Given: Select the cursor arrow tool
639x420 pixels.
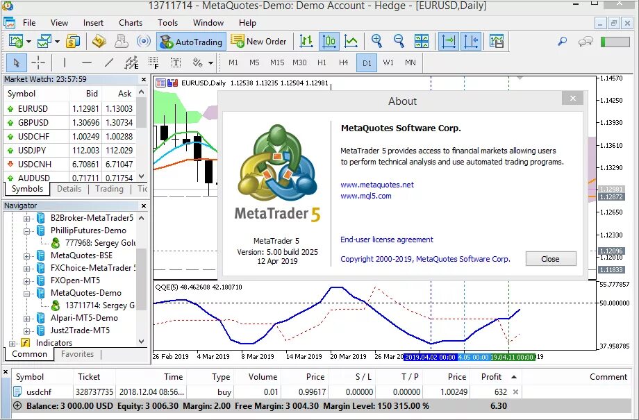Looking at the screenshot, I should (x=16, y=62).
